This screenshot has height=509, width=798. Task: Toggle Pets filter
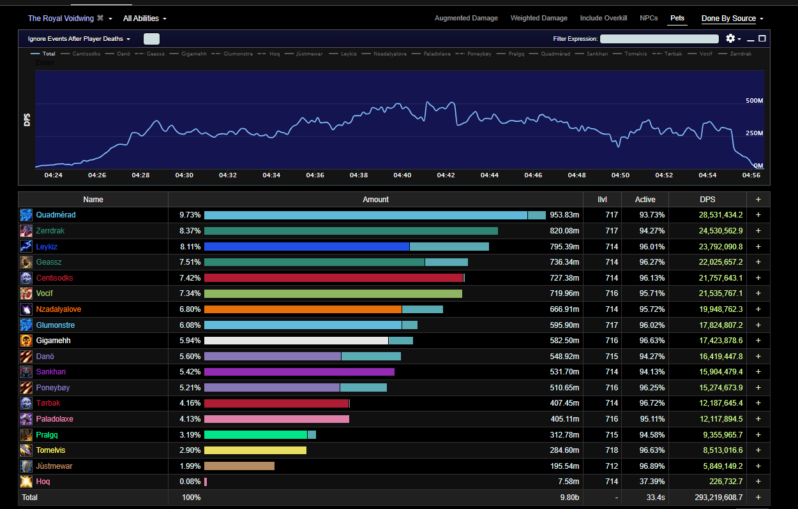677,18
